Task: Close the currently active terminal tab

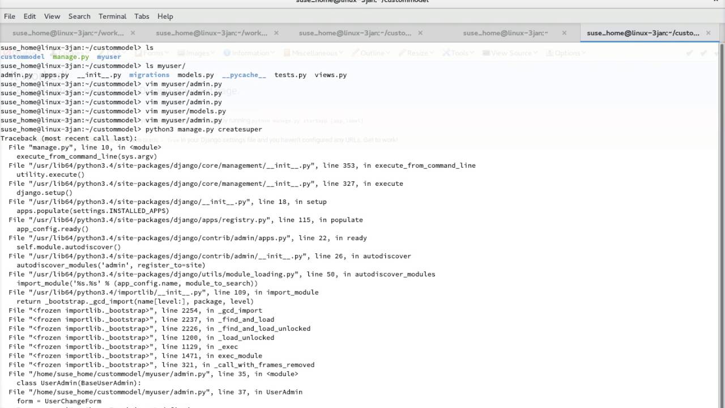Action: pos(708,33)
